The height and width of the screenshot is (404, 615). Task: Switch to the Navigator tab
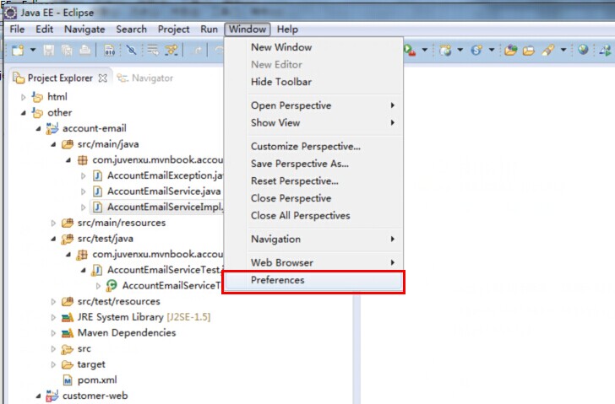145,78
